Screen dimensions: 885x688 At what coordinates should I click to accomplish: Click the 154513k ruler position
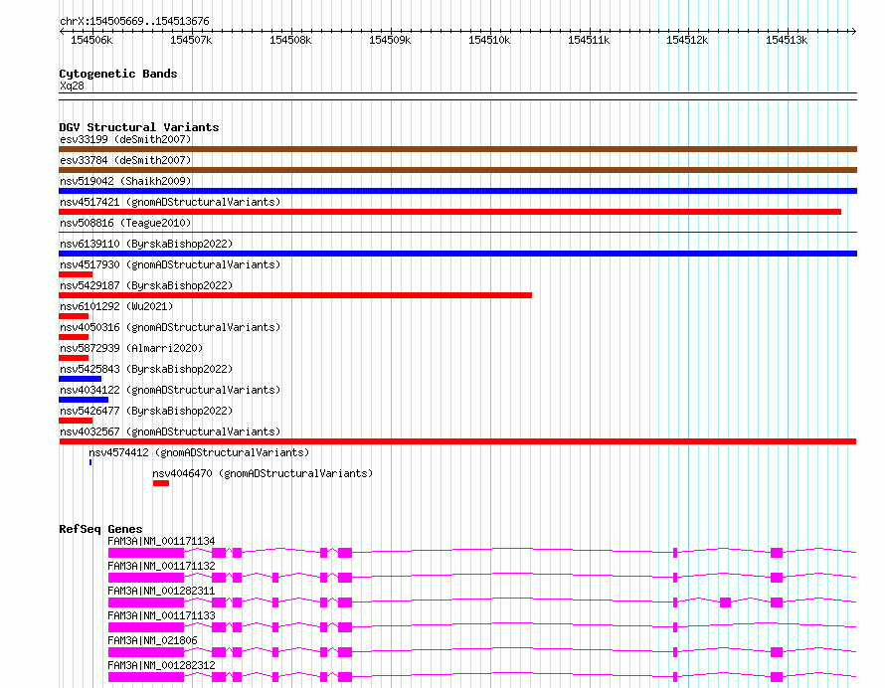pyautogui.click(x=787, y=40)
